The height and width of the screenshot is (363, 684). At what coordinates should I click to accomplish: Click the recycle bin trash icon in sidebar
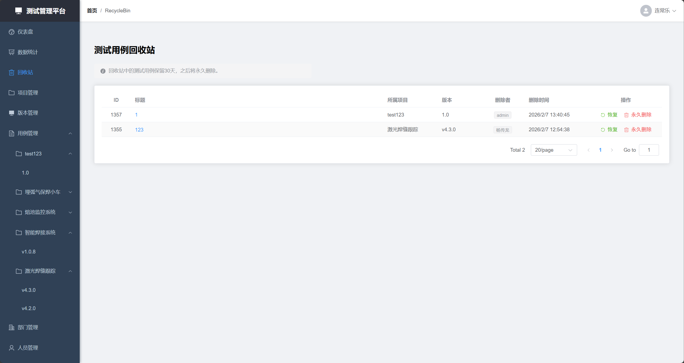pos(12,72)
